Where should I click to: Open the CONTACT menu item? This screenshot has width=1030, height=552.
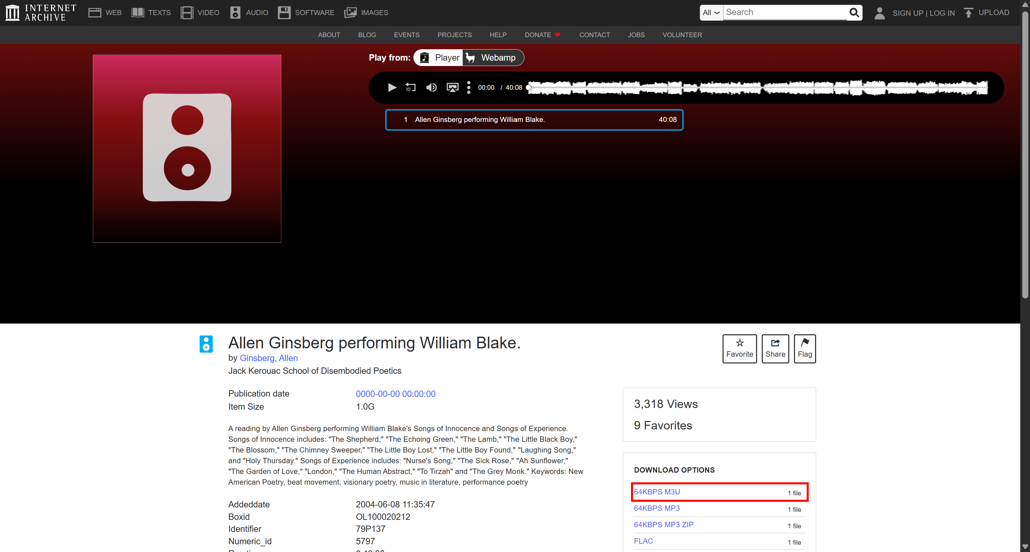(x=594, y=35)
